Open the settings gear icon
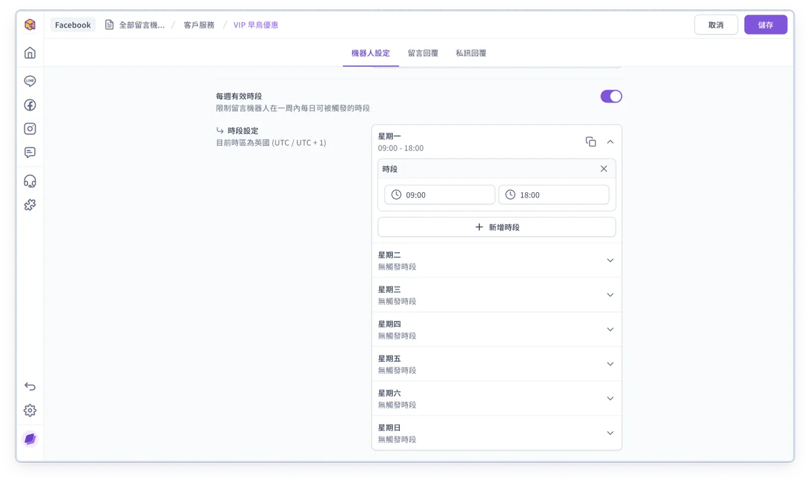This screenshot has width=810, height=483. (x=30, y=410)
